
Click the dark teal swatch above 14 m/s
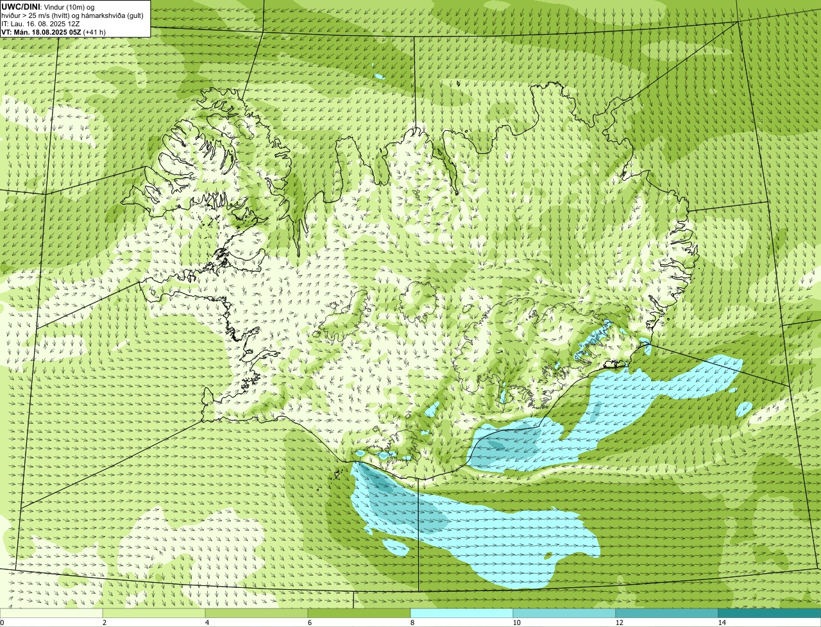[770, 613]
